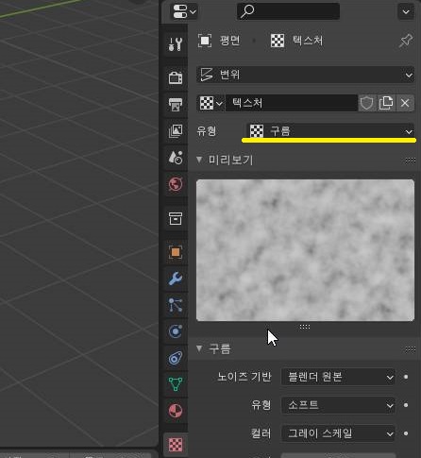This screenshot has width=421, height=458.
Task: Duplicate the texture with copy icon
Action: coord(386,103)
